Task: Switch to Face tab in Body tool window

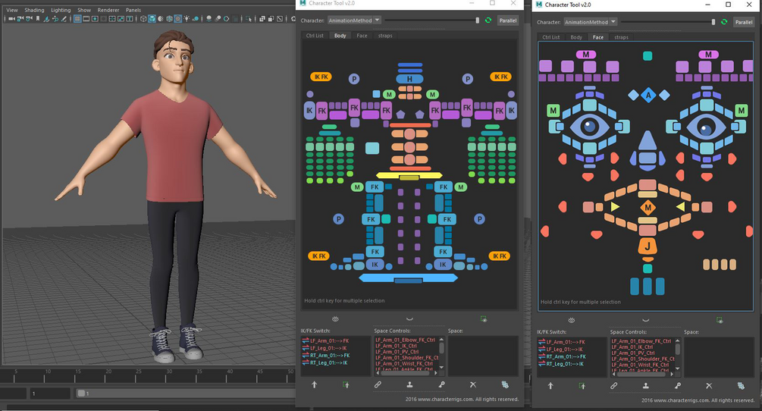Action: [x=362, y=36]
